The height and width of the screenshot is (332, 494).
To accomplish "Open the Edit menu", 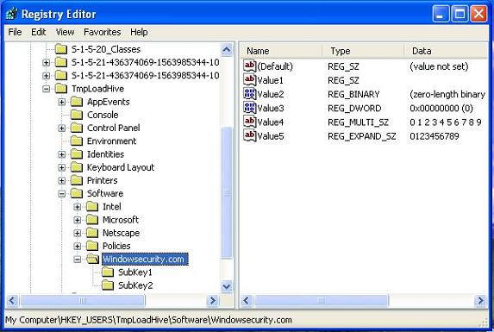I will (39, 32).
